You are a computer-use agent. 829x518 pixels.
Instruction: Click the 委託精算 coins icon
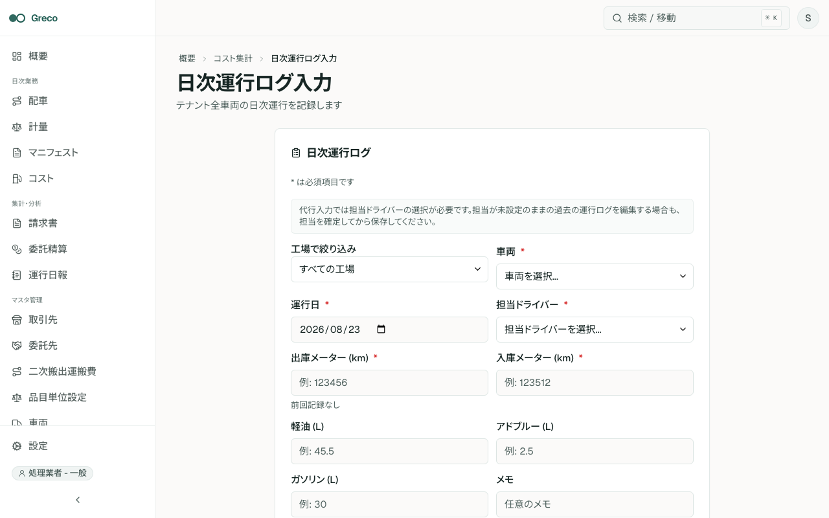pyautogui.click(x=17, y=249)
